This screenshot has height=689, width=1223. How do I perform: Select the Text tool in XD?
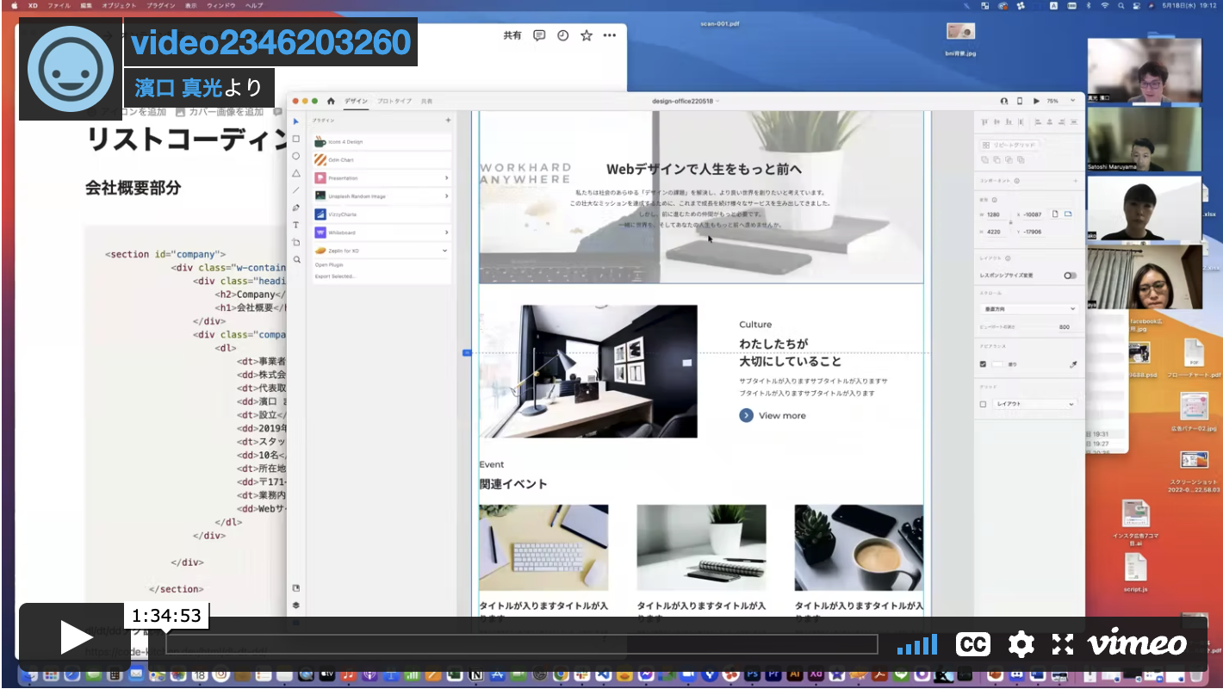point(296,225)
